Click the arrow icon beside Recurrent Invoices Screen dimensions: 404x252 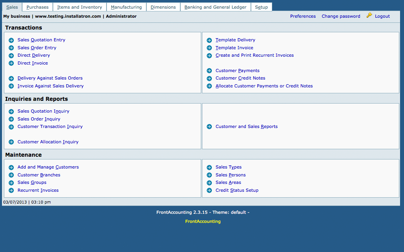11,191
